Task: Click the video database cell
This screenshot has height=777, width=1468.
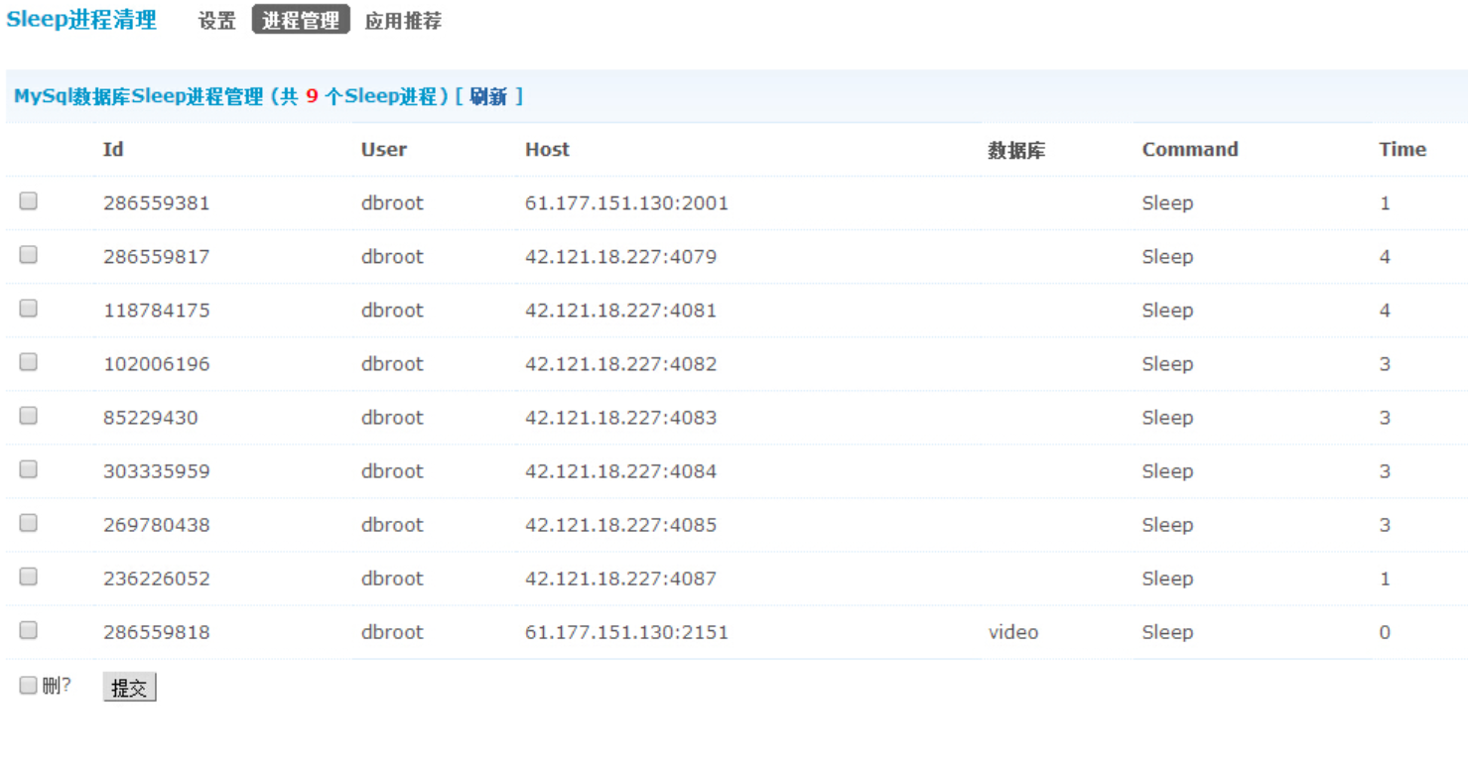Action: coord(1013,632)
